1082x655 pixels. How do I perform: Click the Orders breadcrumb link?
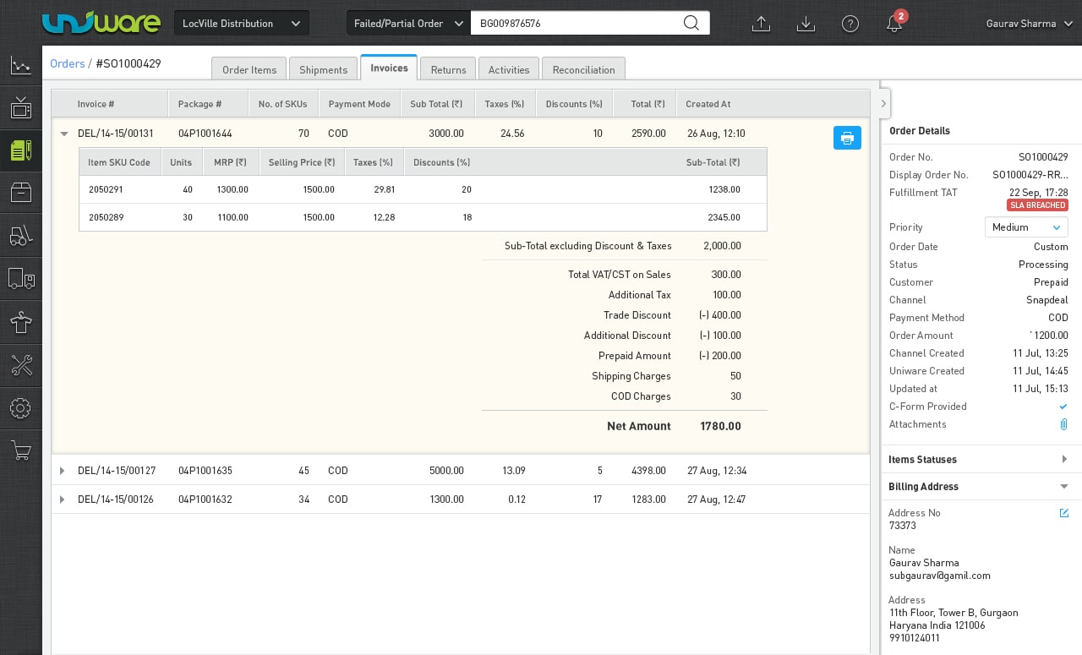[67, 63]
